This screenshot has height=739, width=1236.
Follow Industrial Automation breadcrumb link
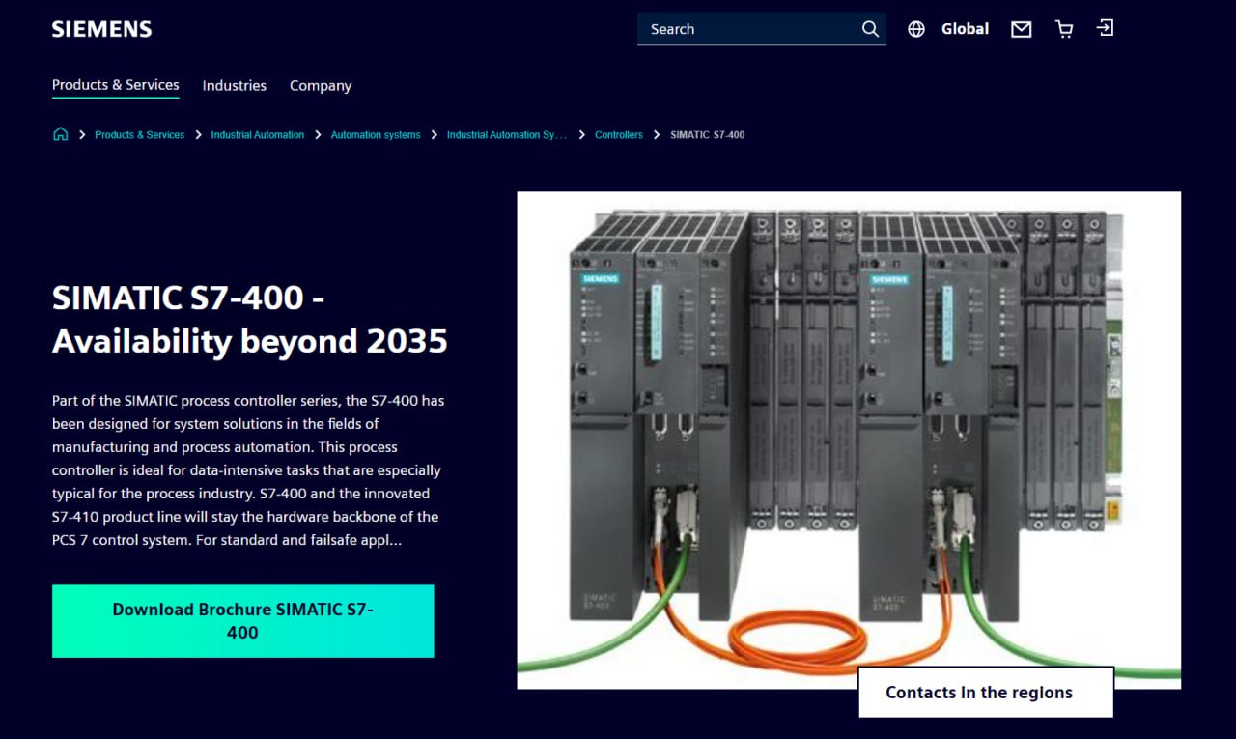(x=258, y=135)
